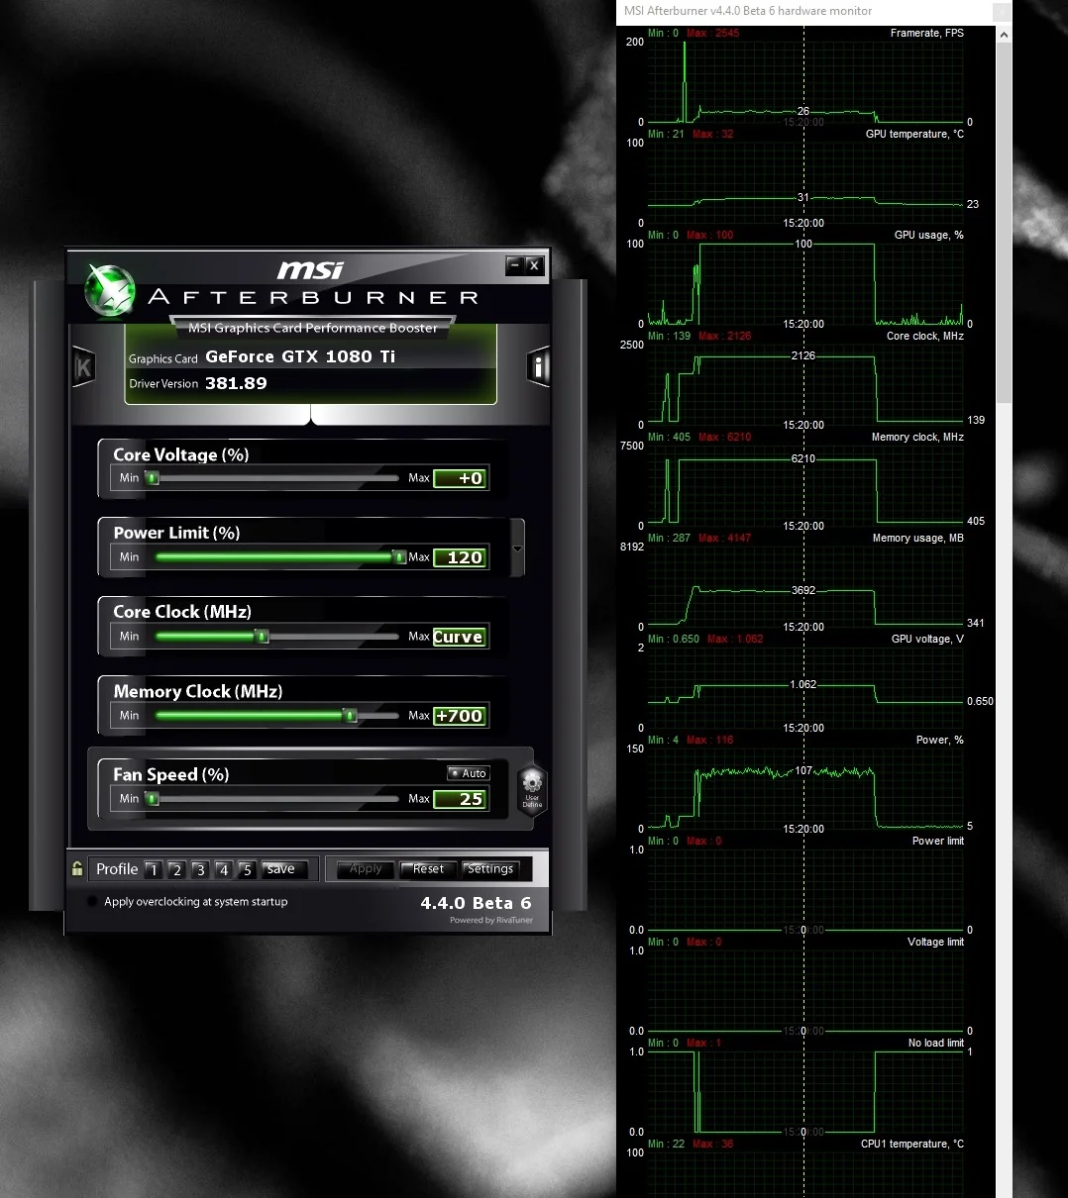Image resolution: width=1068 pixels, height=1198 pixels.
Task: Toggle the profile lock padlock icon
Action: coord(77,868)
